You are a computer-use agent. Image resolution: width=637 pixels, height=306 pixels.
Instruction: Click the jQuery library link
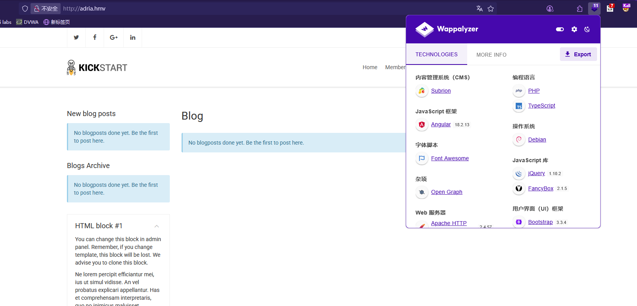coord(536,173)
